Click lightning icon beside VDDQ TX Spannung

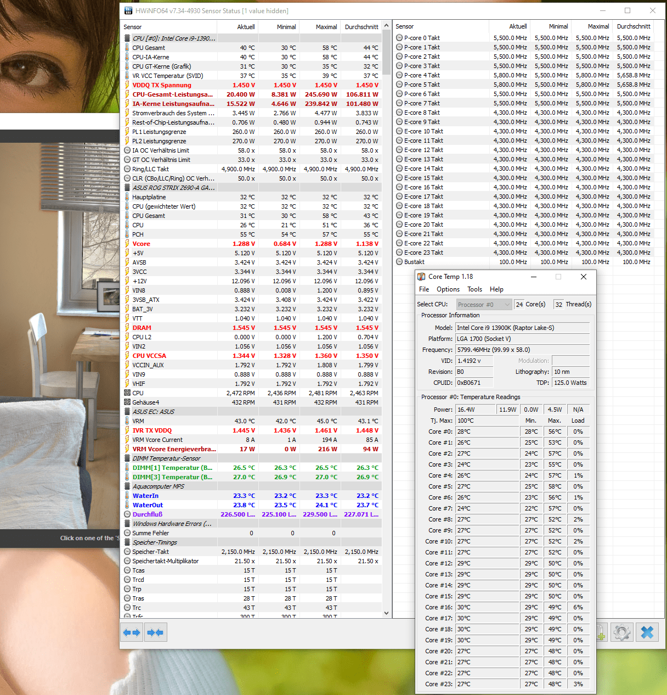(127, 85)
